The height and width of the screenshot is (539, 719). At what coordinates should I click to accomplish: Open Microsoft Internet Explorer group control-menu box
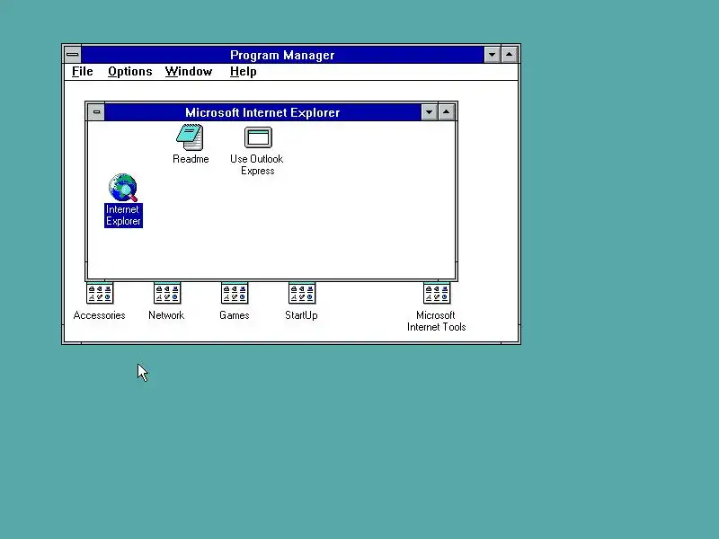[96, 112]
